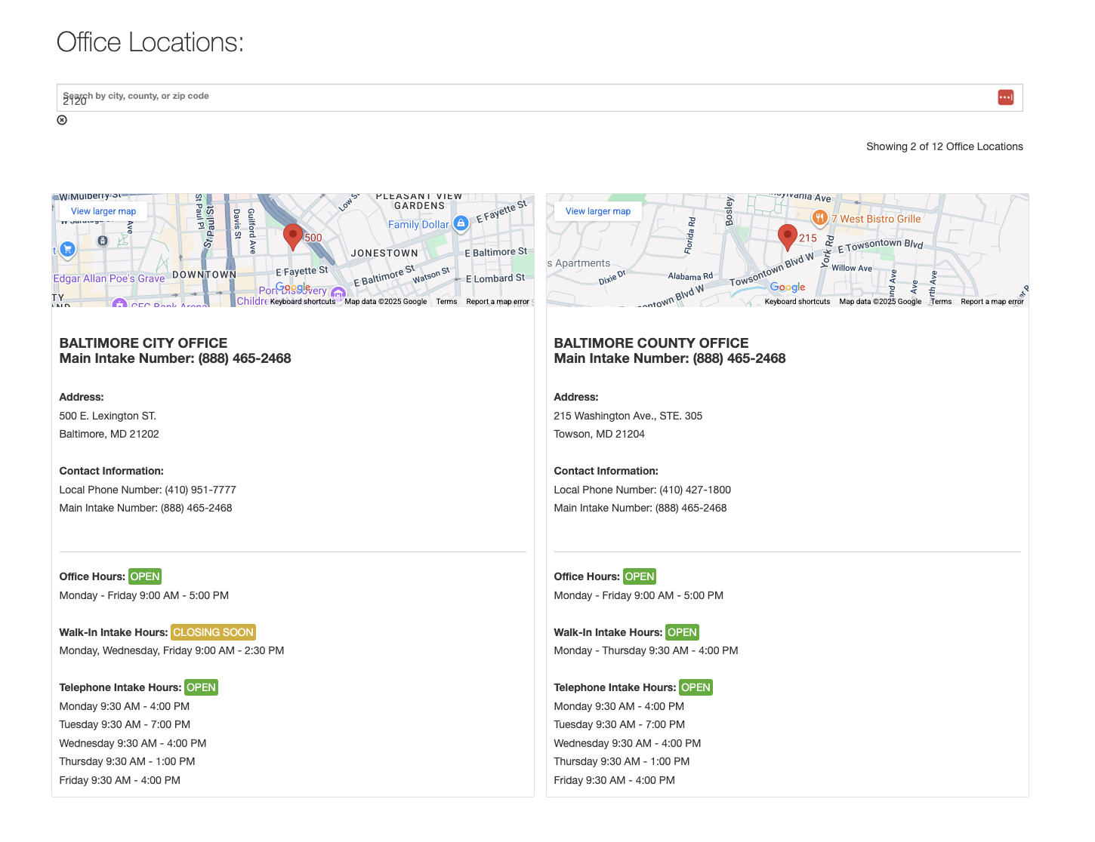Open larger map for Baltimore City Office
Viewport: 1095px width, 842px height.
103,211
